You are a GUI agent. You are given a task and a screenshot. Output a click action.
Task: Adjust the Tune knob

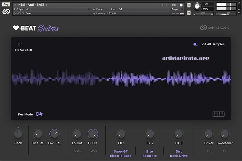pyautogui.click(x=197, y=6)
